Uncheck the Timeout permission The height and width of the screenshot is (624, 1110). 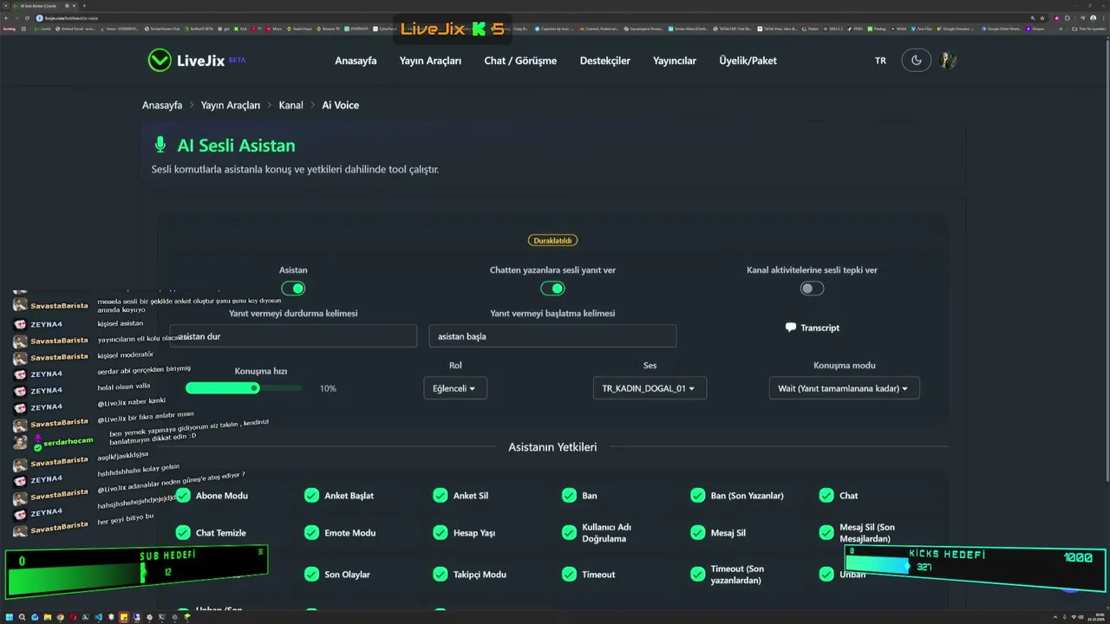point(569,574)
